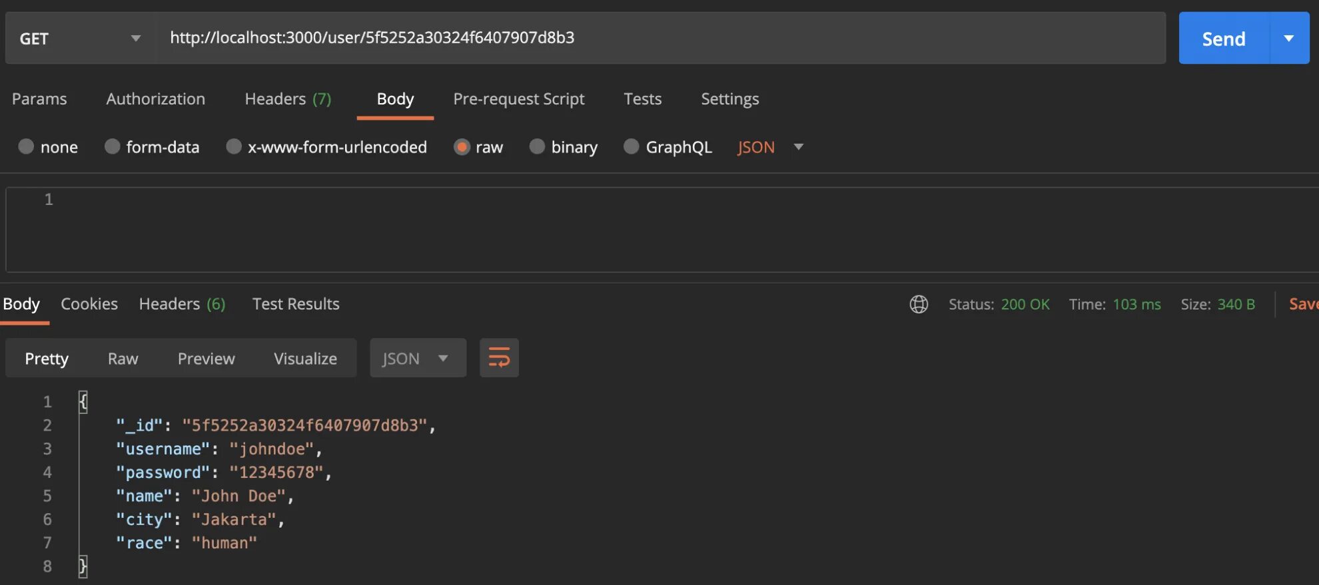Select the binary body radio option
The width and height of the screenshot is (1319, 585).
pos(537,146)
